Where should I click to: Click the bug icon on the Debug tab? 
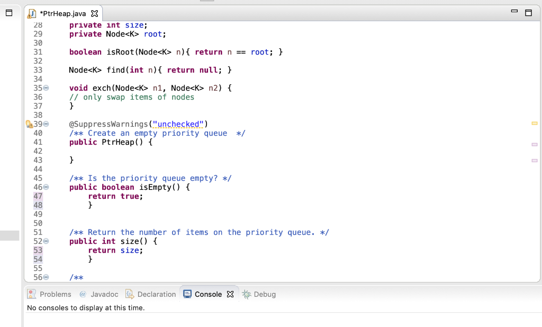[x=247, y=294]
